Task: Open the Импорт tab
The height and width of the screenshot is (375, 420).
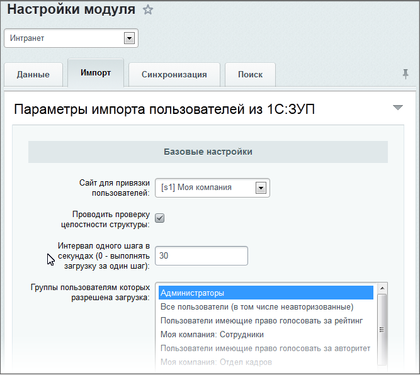Action: click(x=96, y=73)
